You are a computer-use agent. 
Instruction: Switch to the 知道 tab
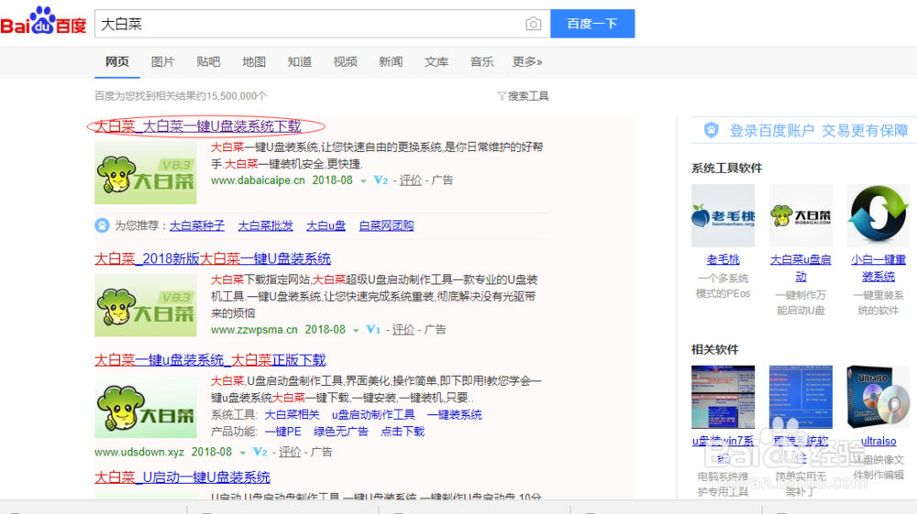tap(300, 62)
